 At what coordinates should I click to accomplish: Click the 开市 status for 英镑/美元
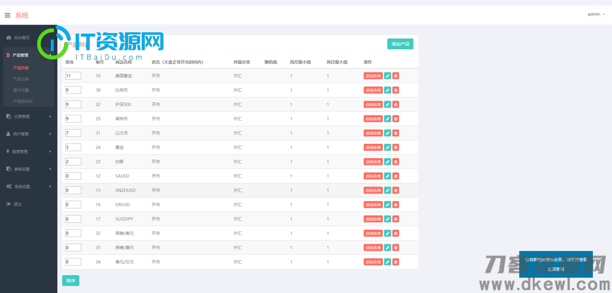pos(156,233)
